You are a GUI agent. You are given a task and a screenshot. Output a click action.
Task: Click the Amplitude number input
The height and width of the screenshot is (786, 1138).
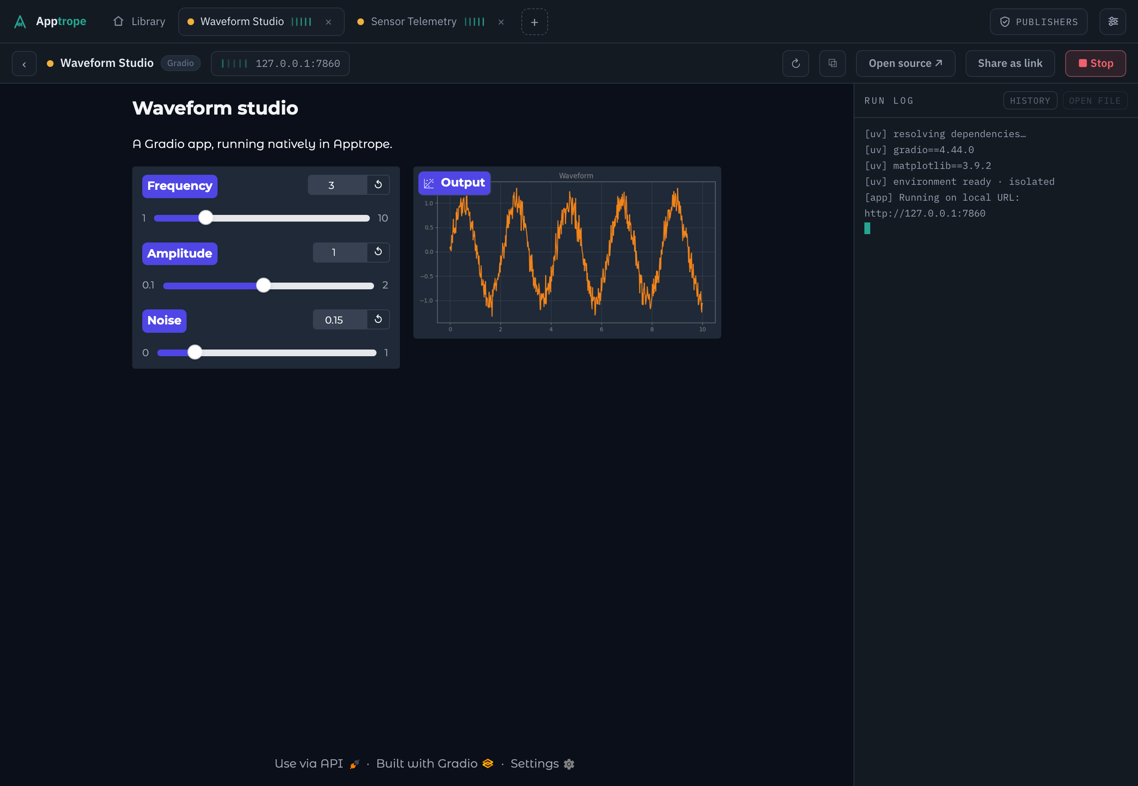[340, 253]
